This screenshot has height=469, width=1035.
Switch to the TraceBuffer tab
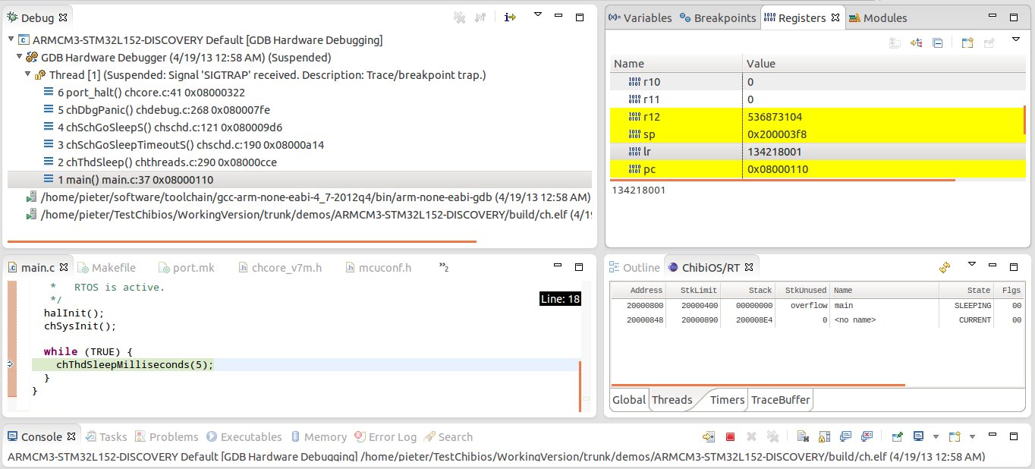click(x=781, y=399)
